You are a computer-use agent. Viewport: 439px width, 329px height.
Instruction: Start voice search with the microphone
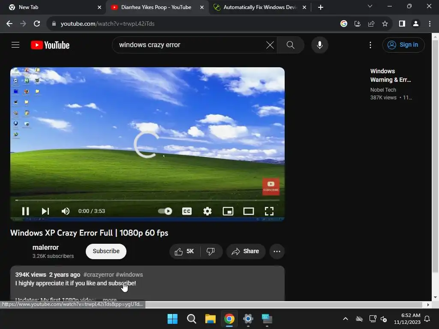319,45
